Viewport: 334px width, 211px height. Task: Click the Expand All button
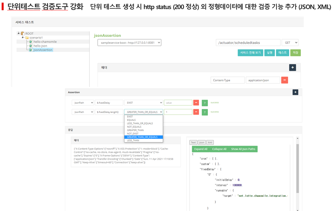[x=201, y=149]
